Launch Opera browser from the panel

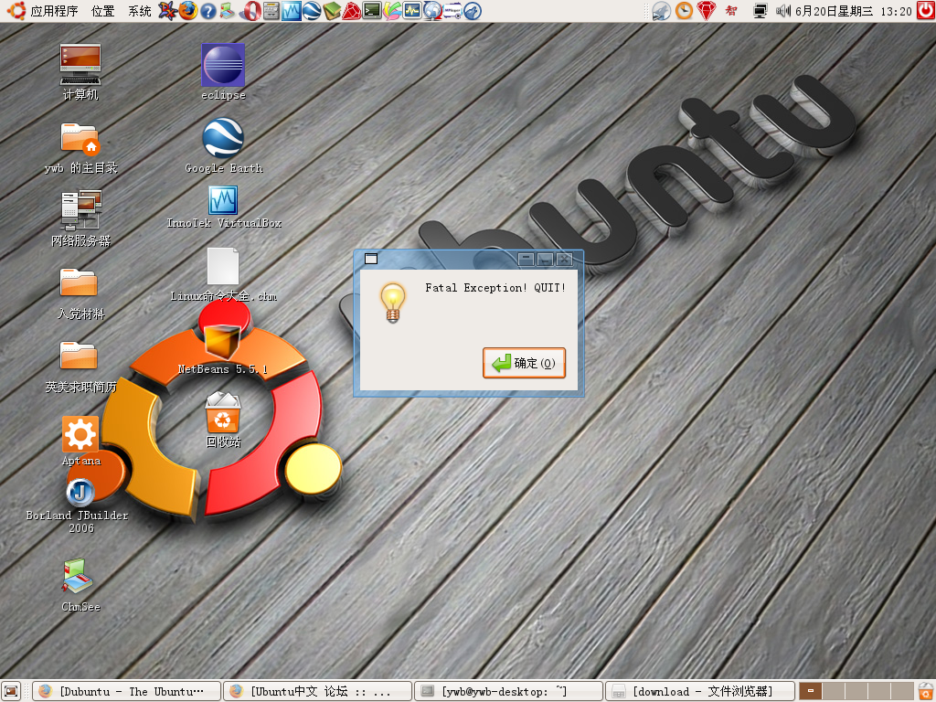click(x=250, y=11)
